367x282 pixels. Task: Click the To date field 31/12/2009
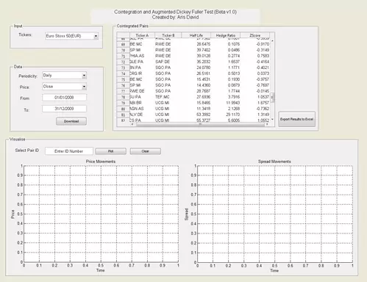coord(64,109)
